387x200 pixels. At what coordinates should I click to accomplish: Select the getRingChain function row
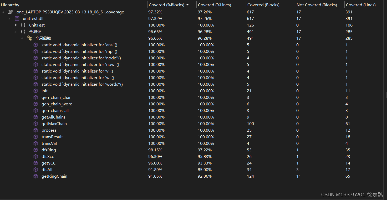(191, 176)
